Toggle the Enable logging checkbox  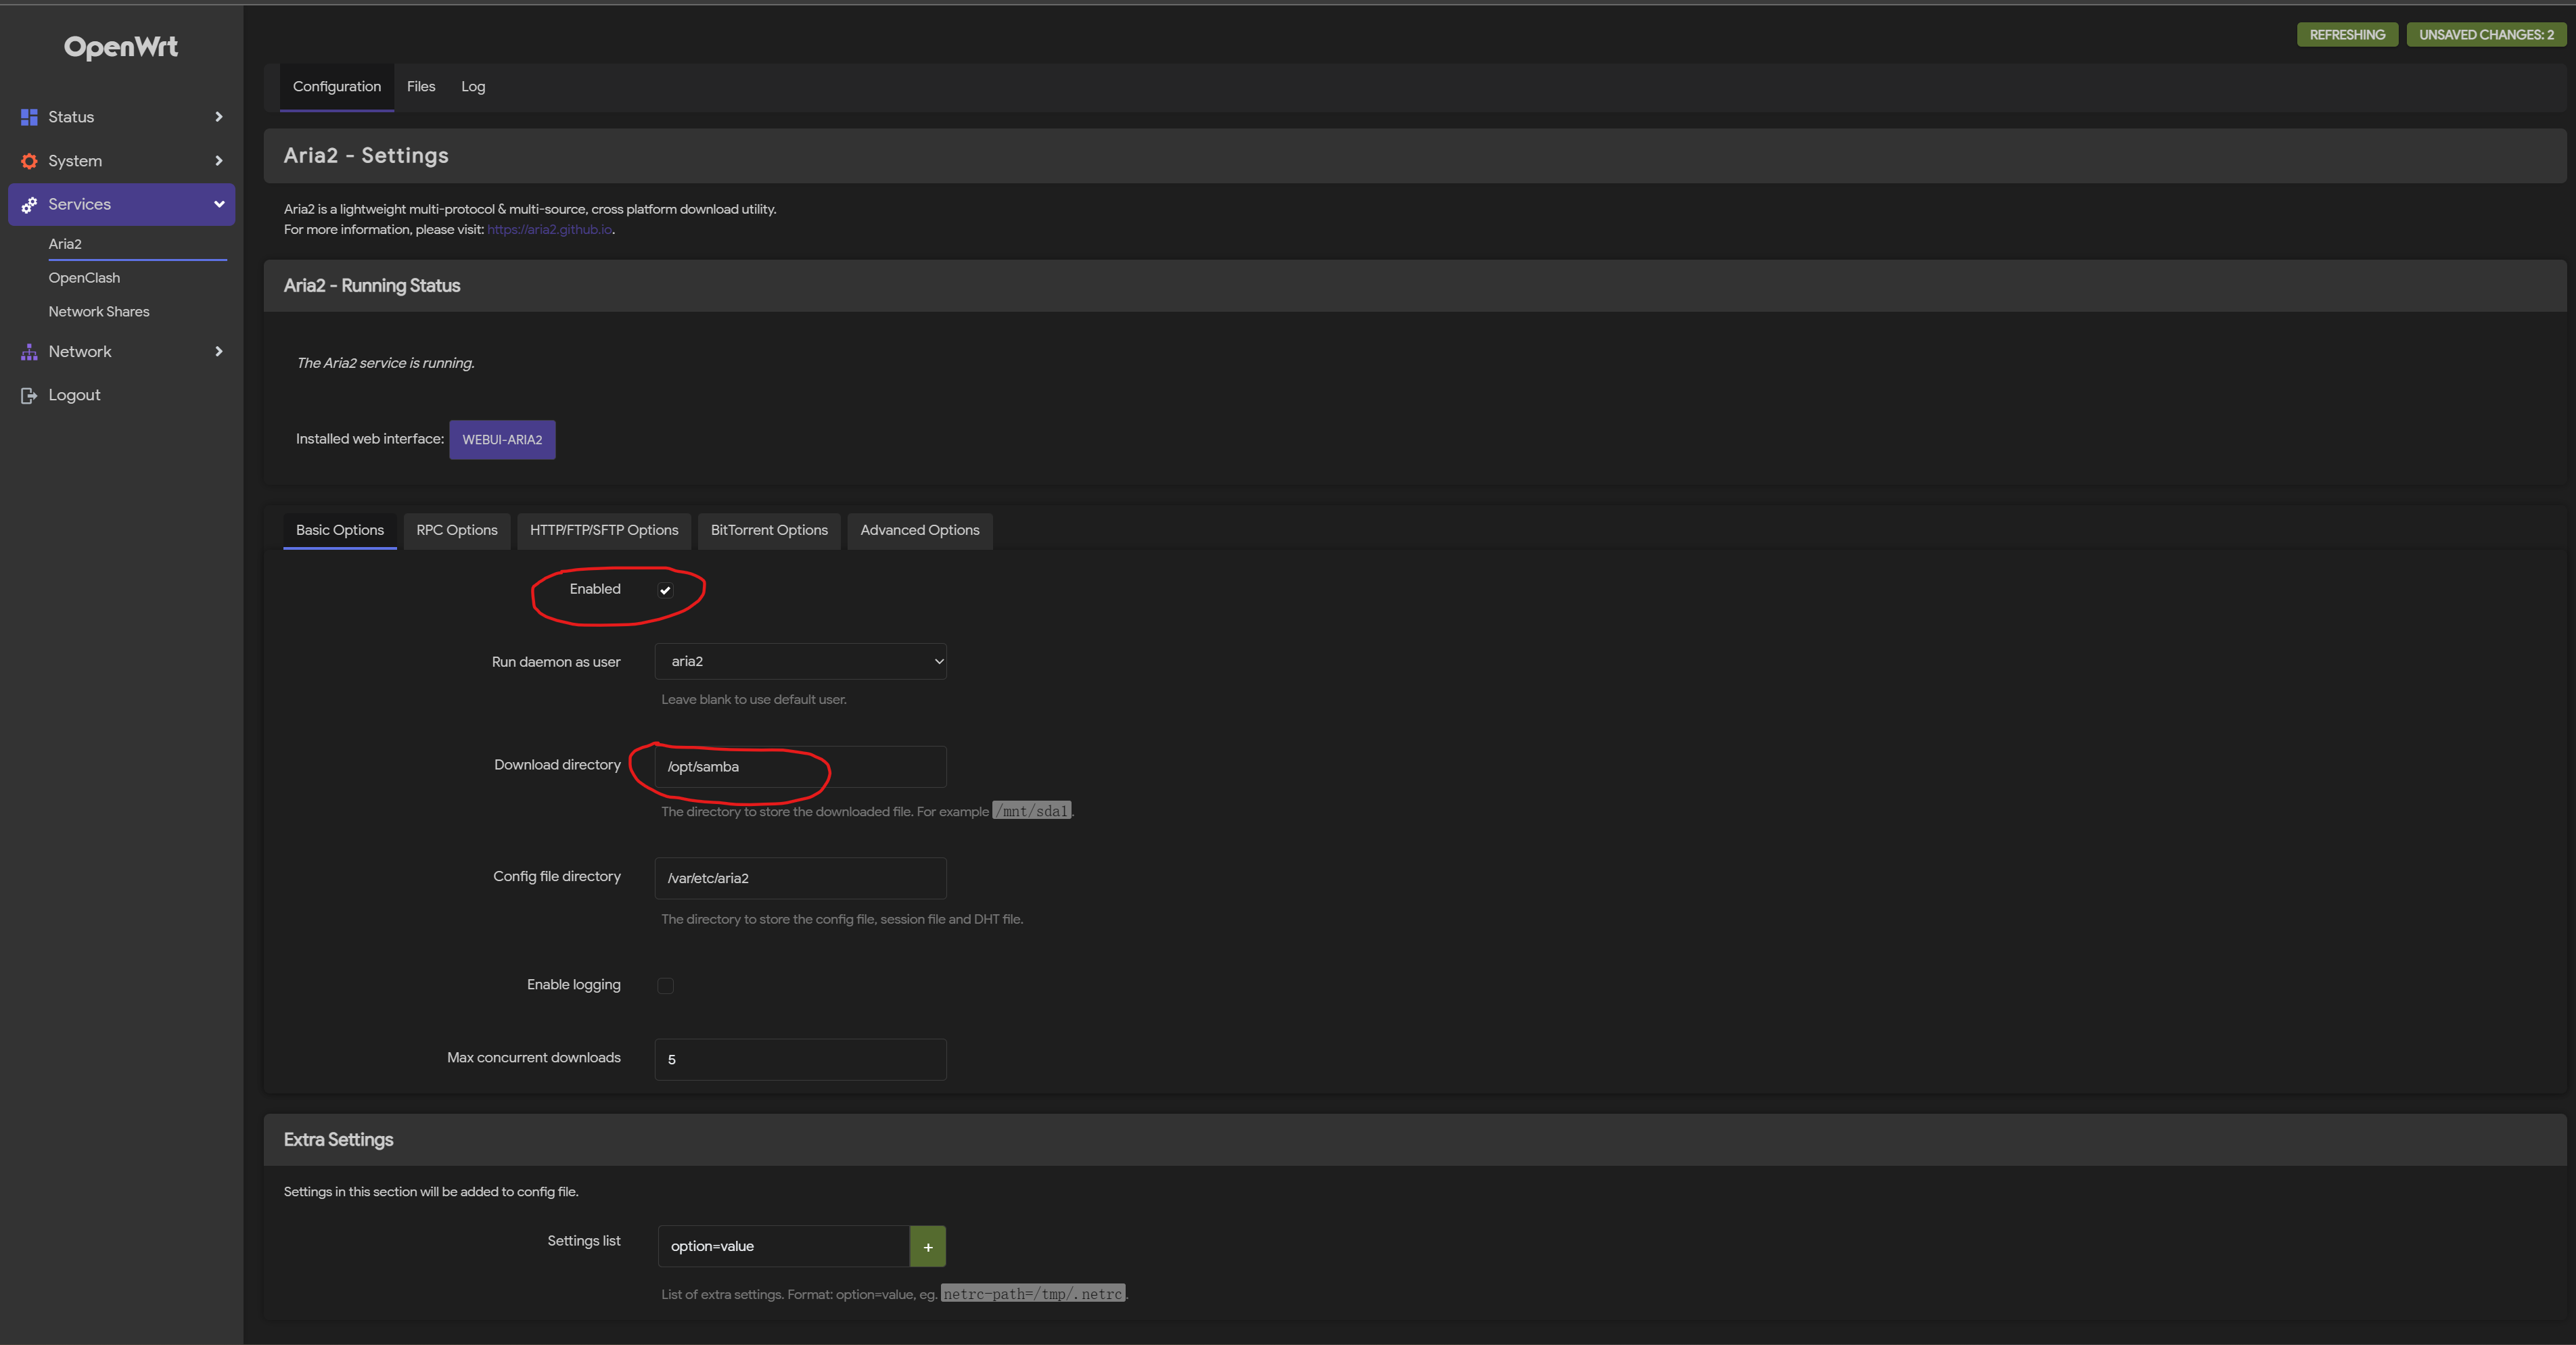665,987
